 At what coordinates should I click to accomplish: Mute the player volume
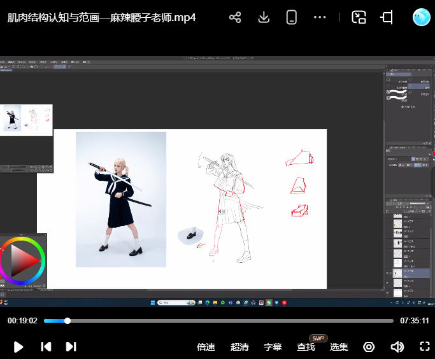pos(397,347)
